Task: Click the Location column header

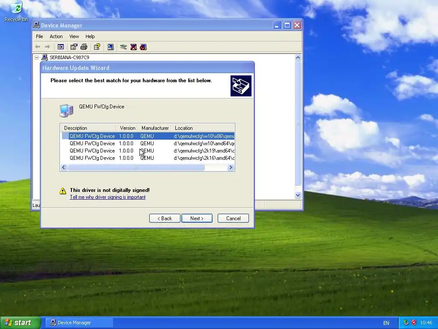Action: click(203, 128)
